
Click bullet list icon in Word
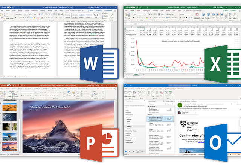(43, 15)
